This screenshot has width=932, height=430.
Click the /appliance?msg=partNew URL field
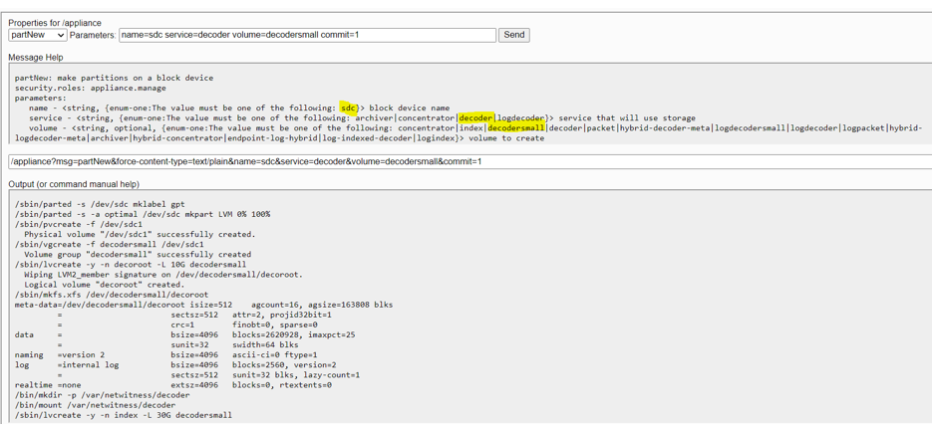(468, 161)
